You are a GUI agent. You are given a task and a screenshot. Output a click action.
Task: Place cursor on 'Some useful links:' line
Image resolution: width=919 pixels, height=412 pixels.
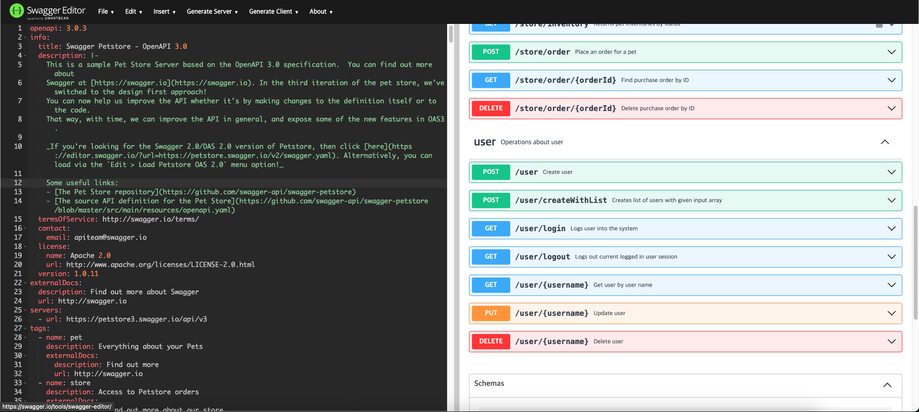[x=82, y=183]
